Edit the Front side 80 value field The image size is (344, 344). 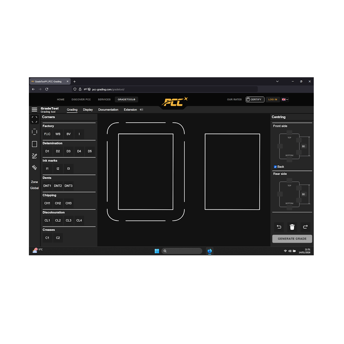click(303, 146)
